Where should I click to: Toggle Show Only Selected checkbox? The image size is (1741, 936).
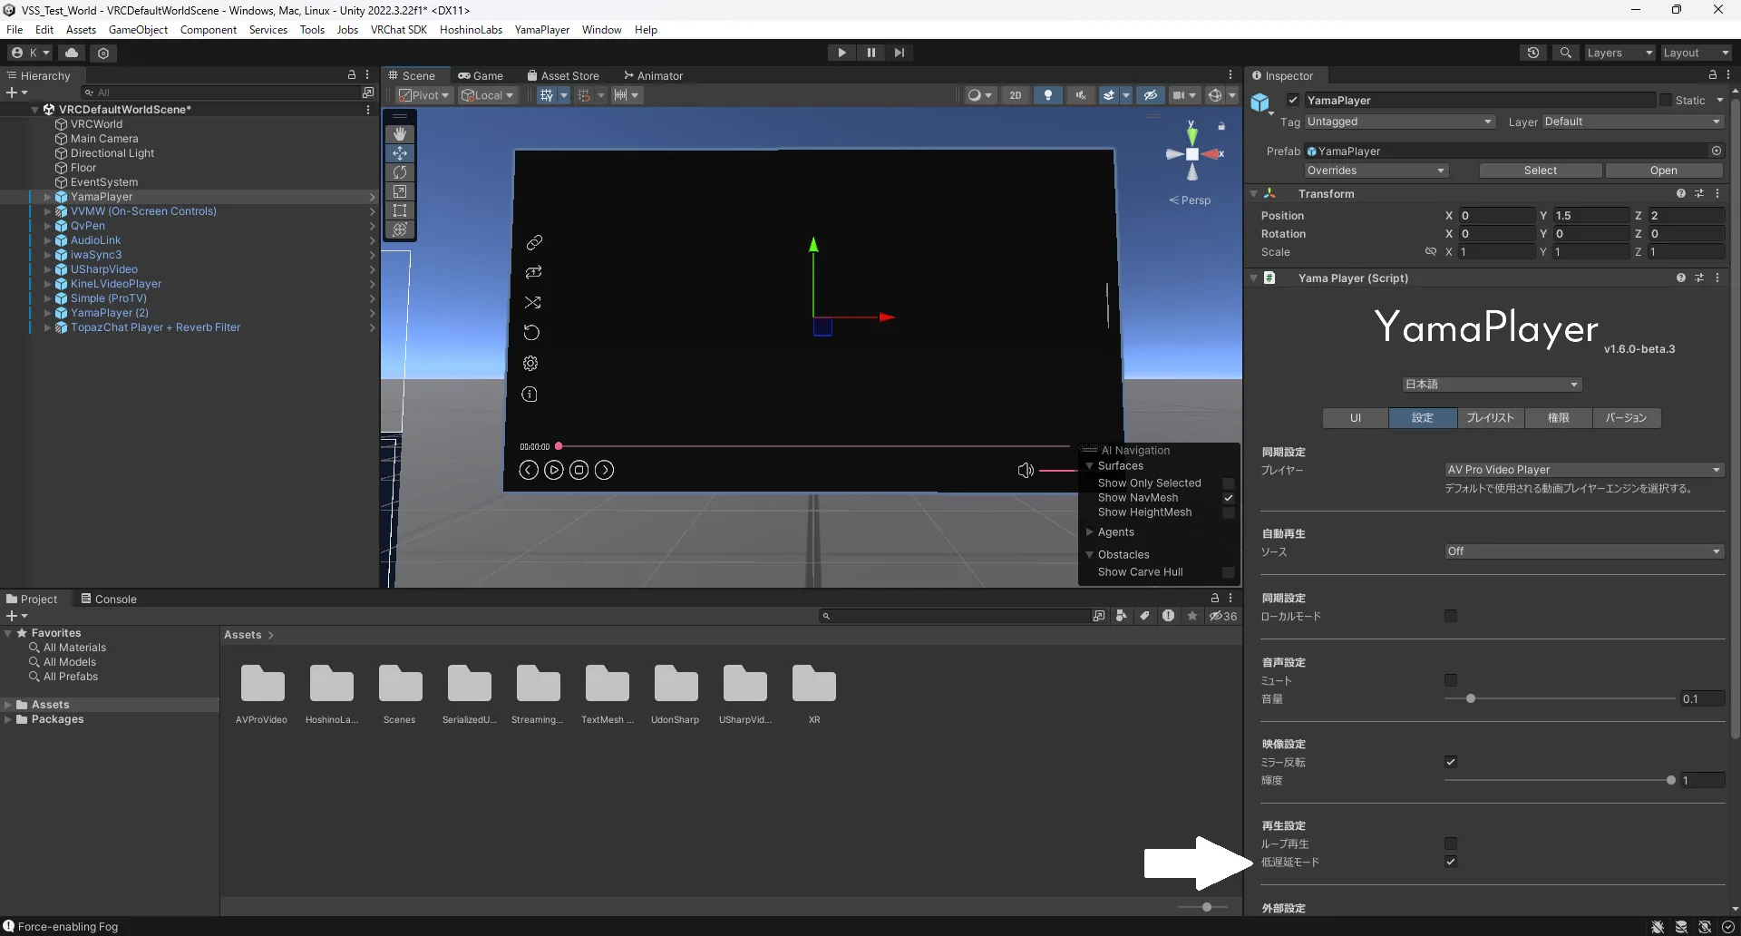pyautogui.click(x=1229, y=483)
